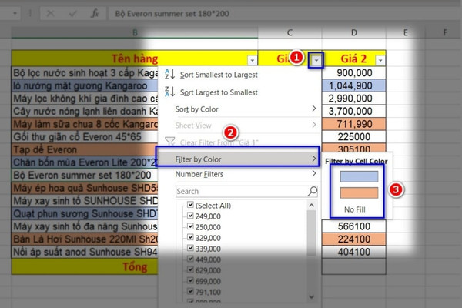Click the 'Tổng' total row cell
The height and width of the screenshot is (308, 462).
(x=85, y=266)
